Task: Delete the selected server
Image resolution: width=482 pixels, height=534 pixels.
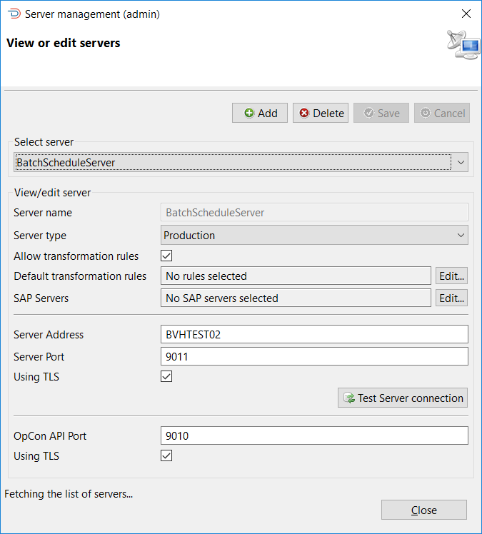Action: [x=321, y=113]
